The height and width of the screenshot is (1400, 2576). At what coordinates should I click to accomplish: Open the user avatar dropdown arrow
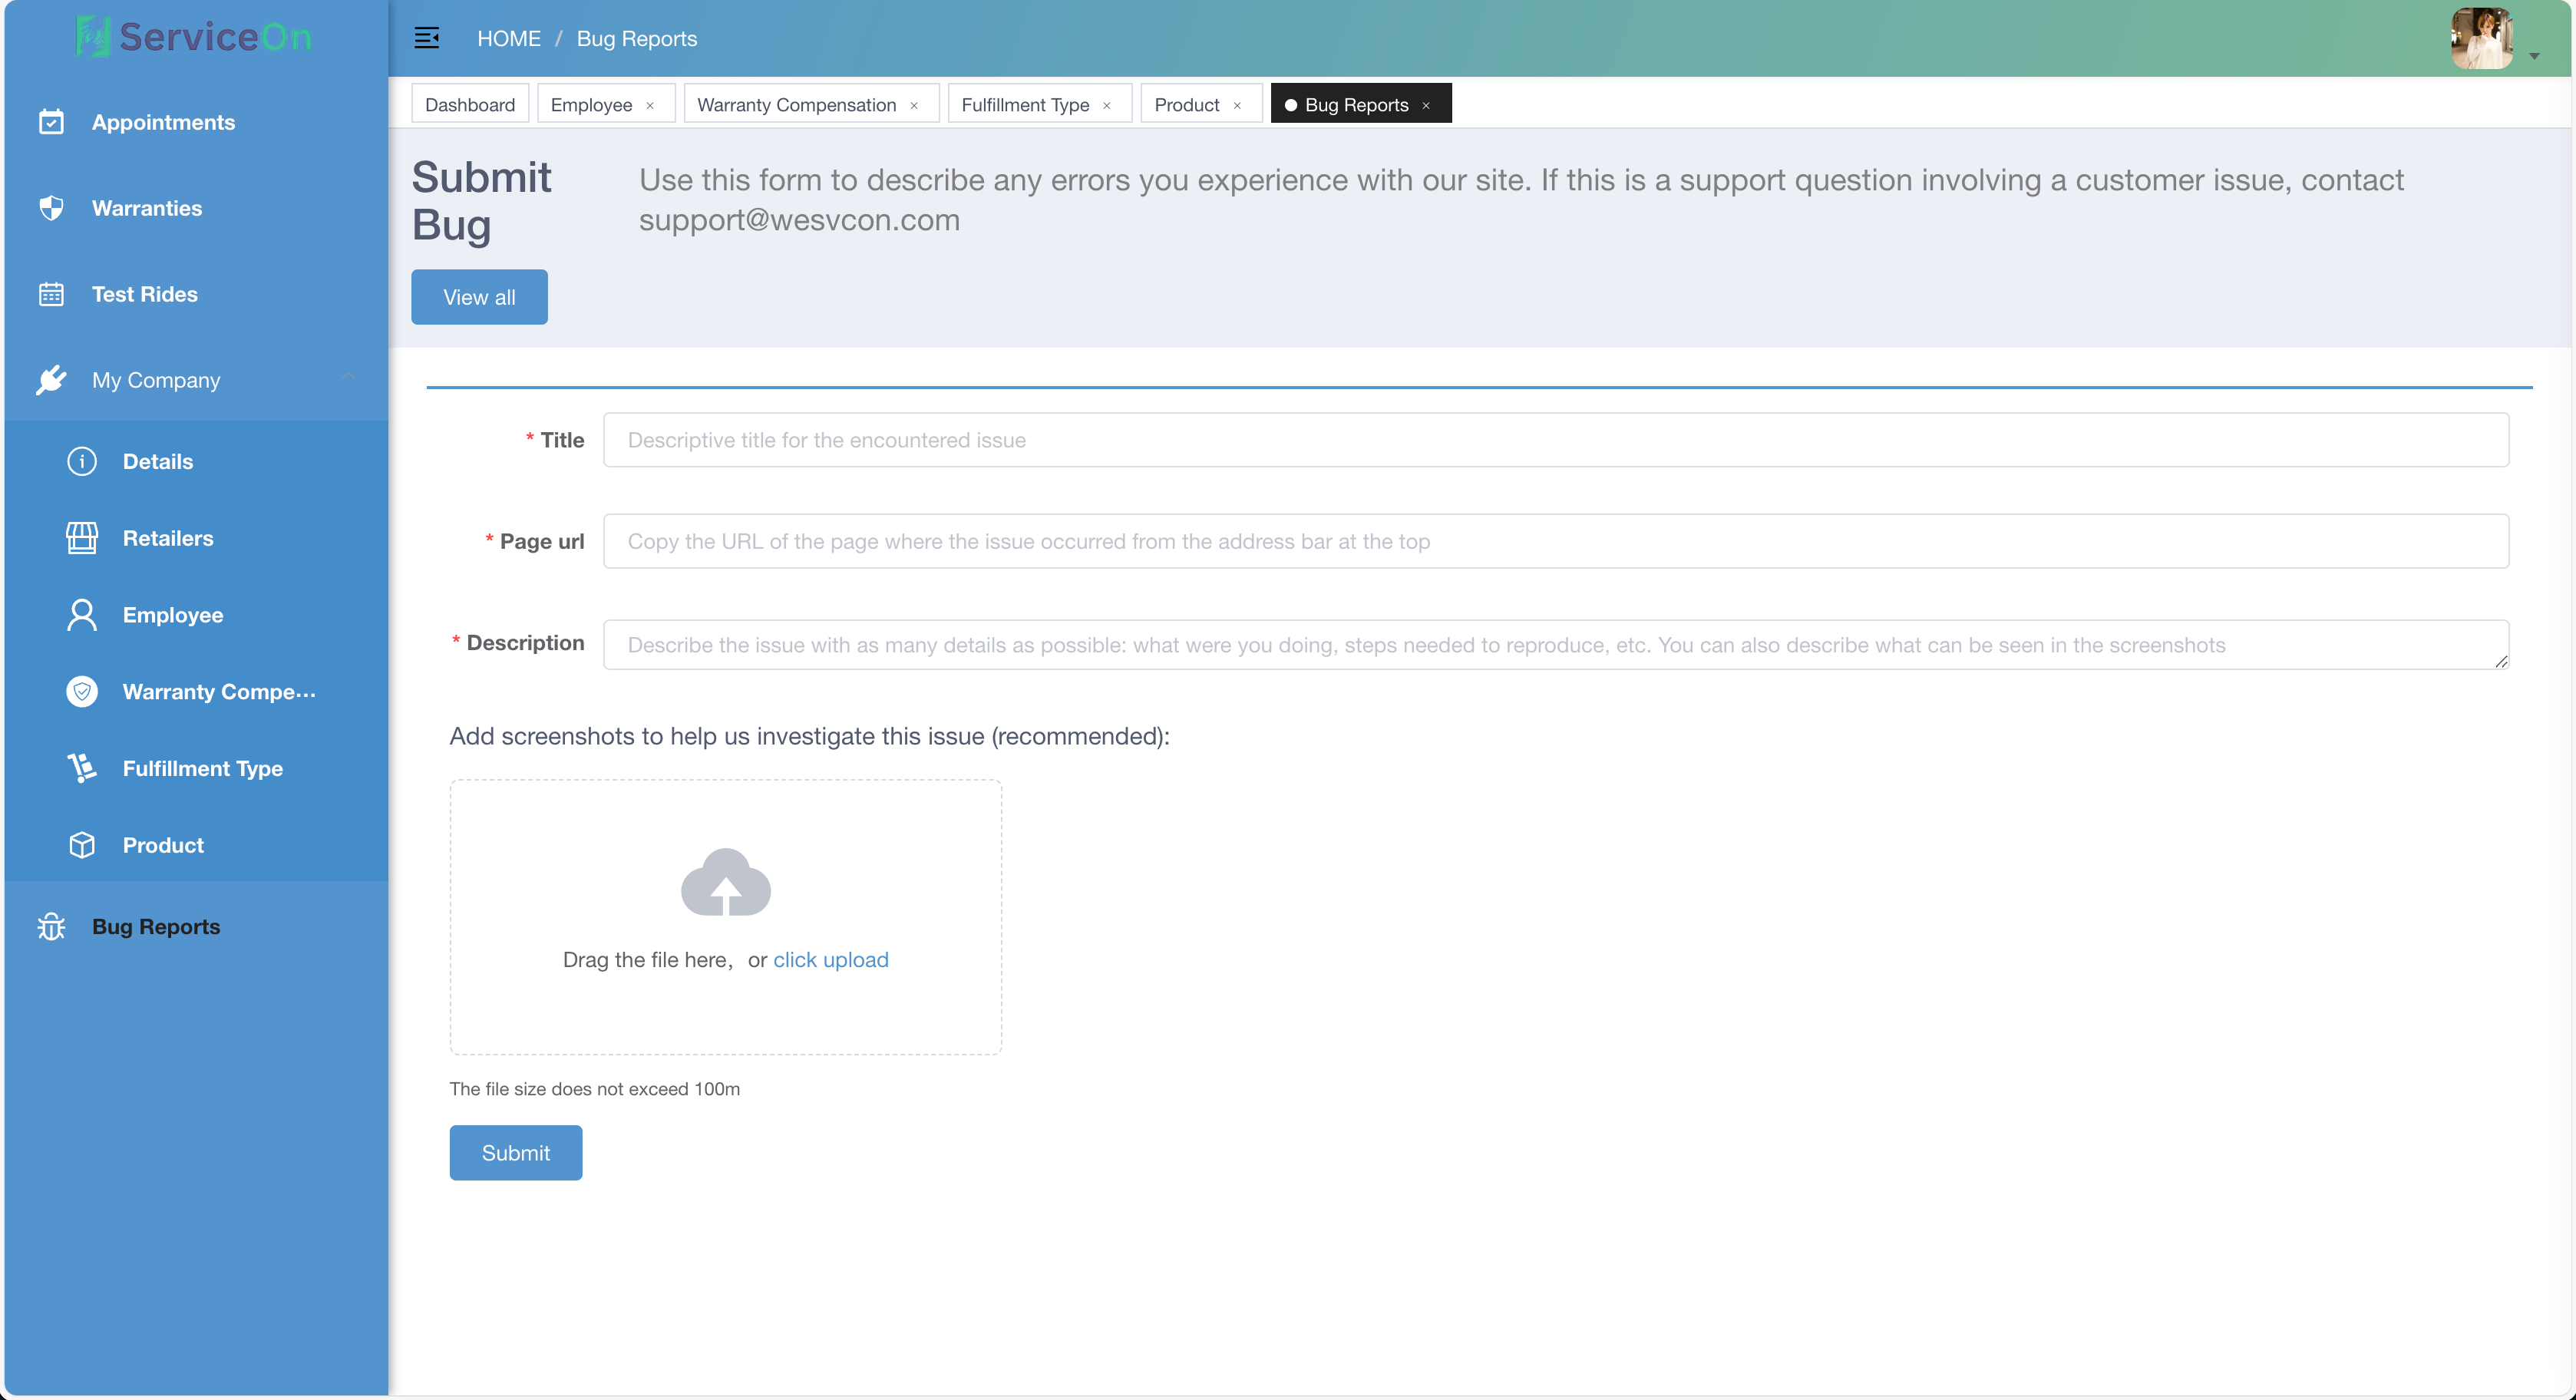coord(2534,56)
